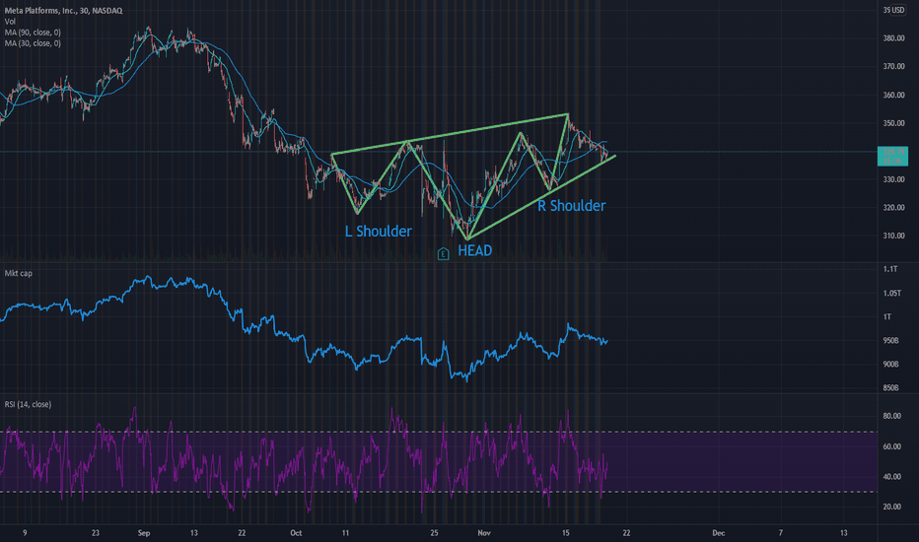Click the 60.00 RSI axis value
Image resolution: width=919 pixels, height=542 pixels.
(892, 446)
